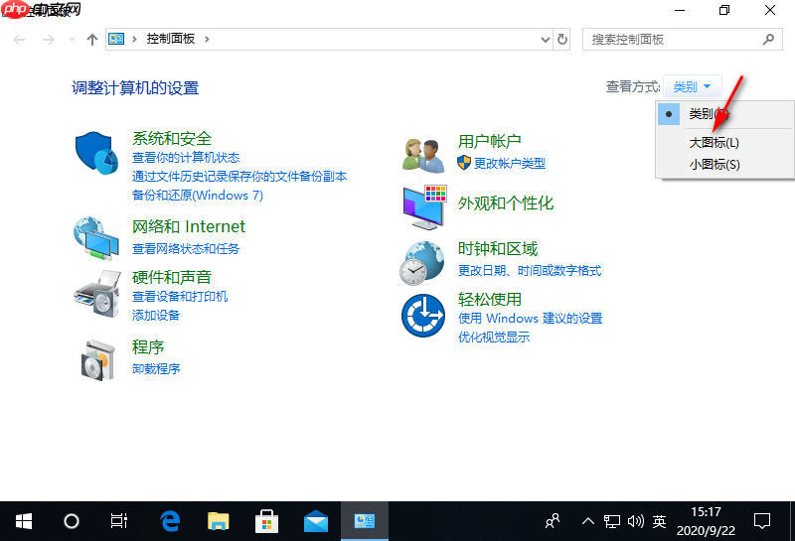Click 使用 Windows 建议的设置 link
The image size is (795, 541).
[530, 318]
